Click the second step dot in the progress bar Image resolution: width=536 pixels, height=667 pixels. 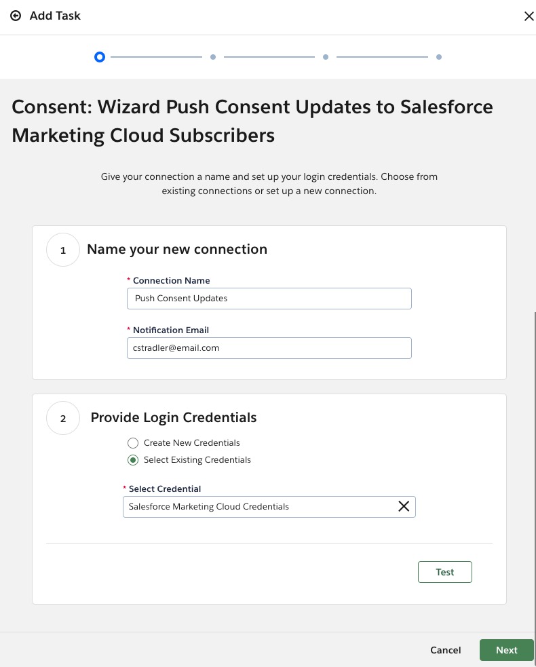click(213, 57)
